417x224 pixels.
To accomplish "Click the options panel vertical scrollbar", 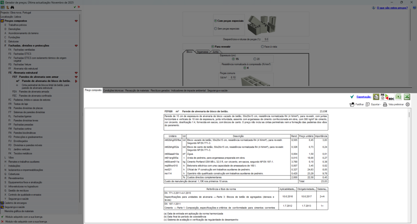I will (411, 25).
